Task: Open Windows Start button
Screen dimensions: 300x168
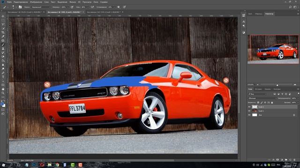Action: pos(3,165)
